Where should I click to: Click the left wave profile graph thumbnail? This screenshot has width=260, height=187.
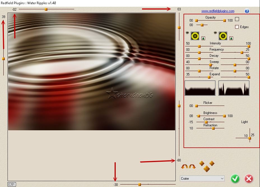200,88
